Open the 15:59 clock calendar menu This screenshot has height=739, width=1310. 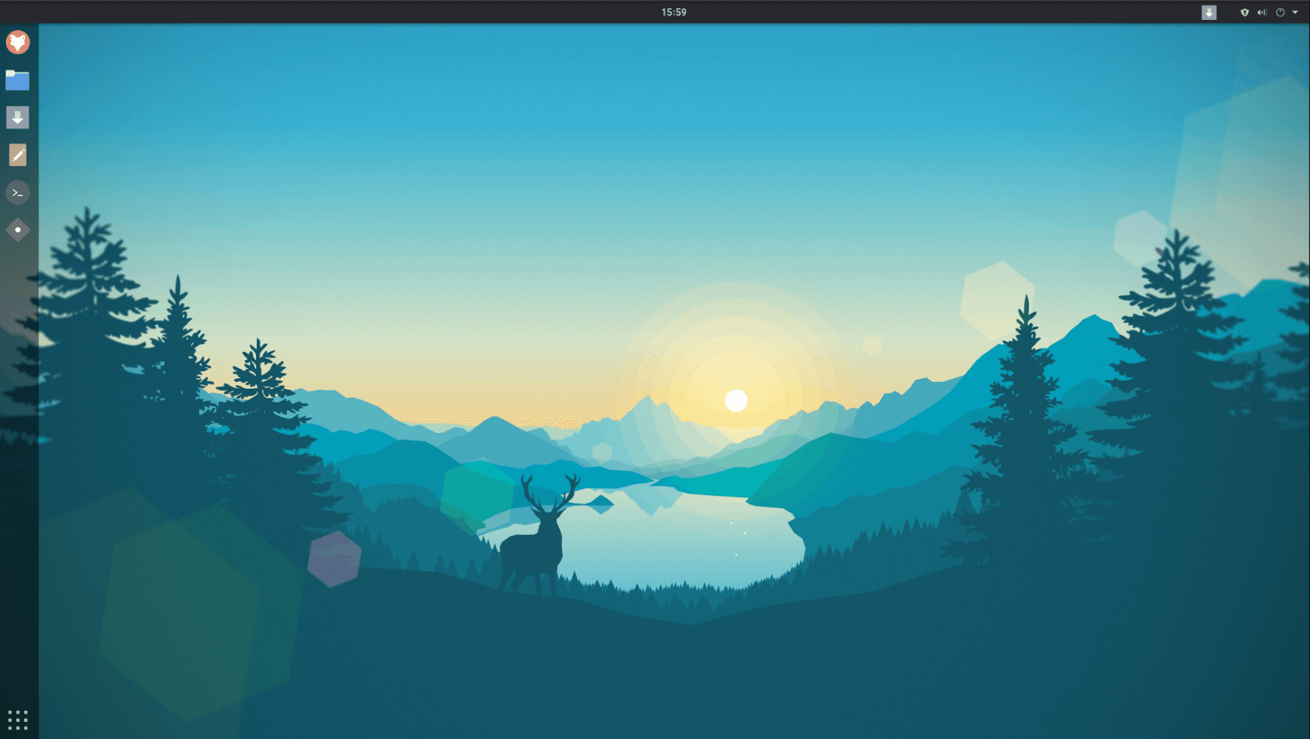673,12
